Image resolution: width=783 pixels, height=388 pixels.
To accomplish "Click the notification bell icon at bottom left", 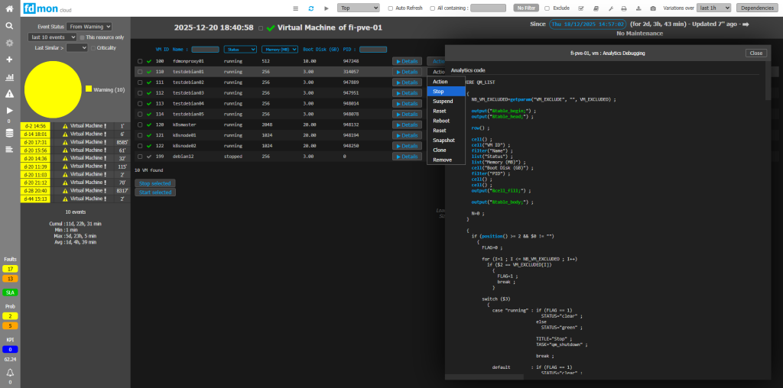I will (10, 372).
